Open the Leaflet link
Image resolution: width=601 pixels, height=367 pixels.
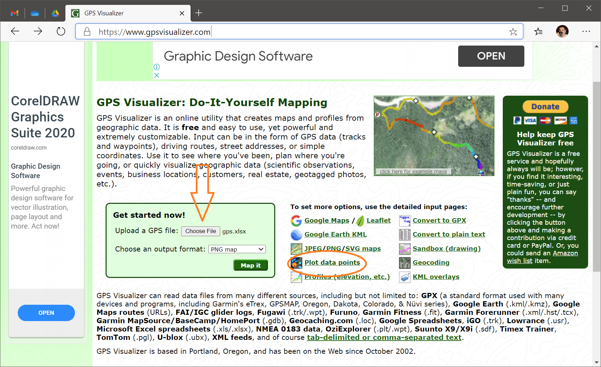coord(378,221)
